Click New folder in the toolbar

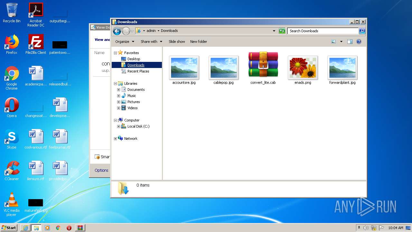point(199,42)
